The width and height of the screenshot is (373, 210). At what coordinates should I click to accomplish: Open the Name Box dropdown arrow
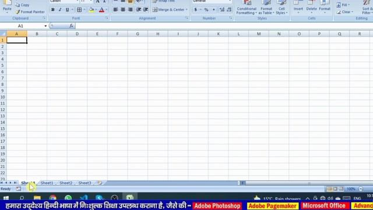click(45, 26)
